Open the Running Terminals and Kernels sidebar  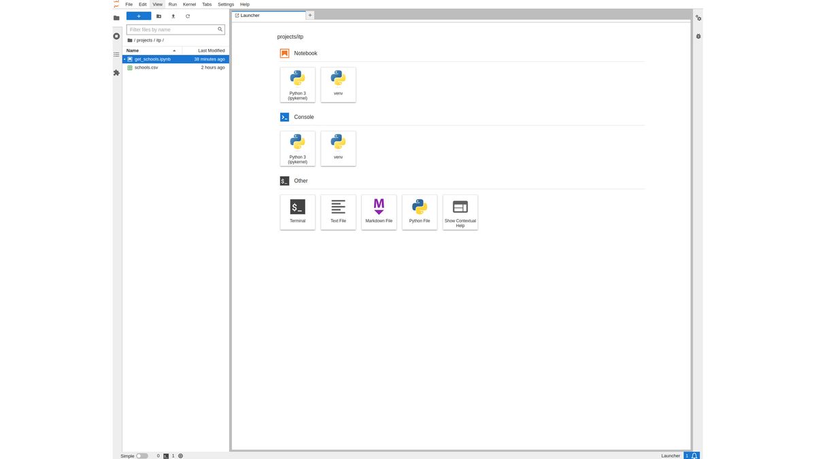tap(116, 35)
